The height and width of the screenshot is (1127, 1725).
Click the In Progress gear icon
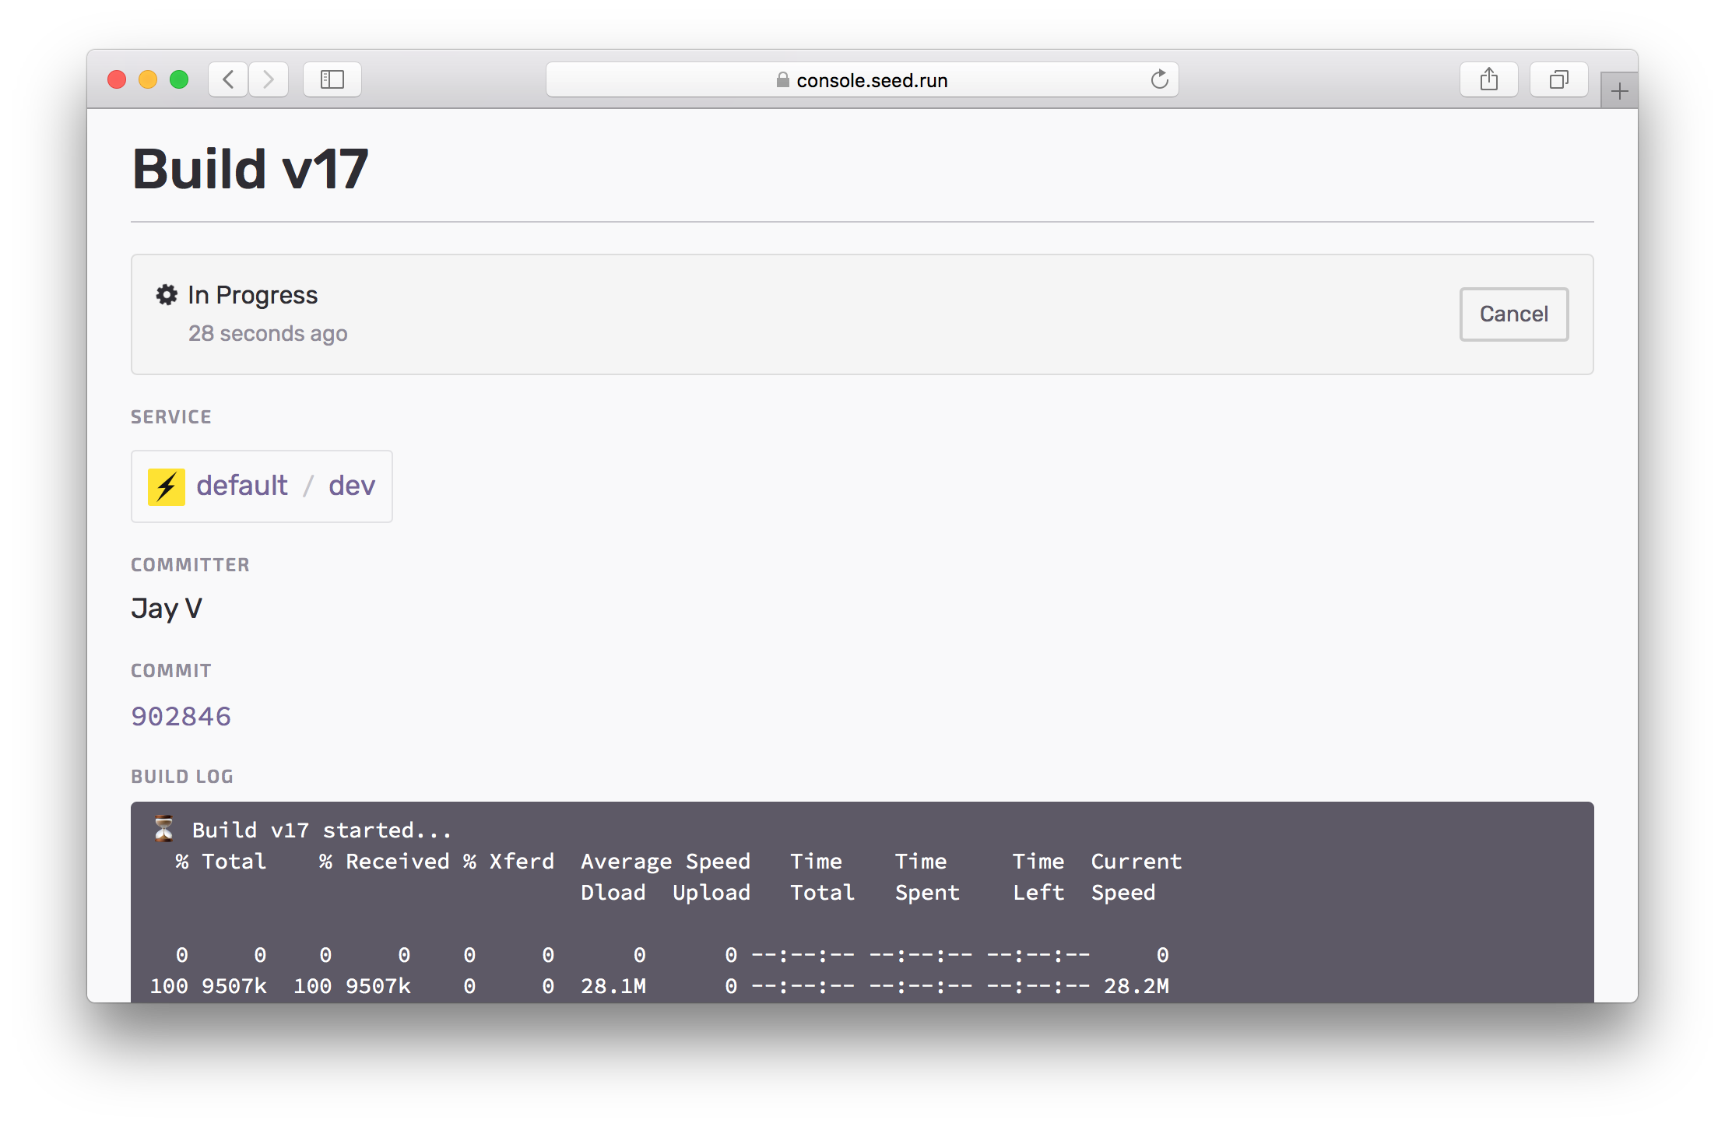pyautogui.click(x=167, y=295)
